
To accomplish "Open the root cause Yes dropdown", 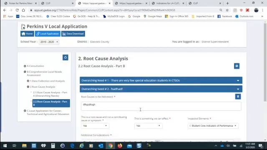I will pos(95,126).
